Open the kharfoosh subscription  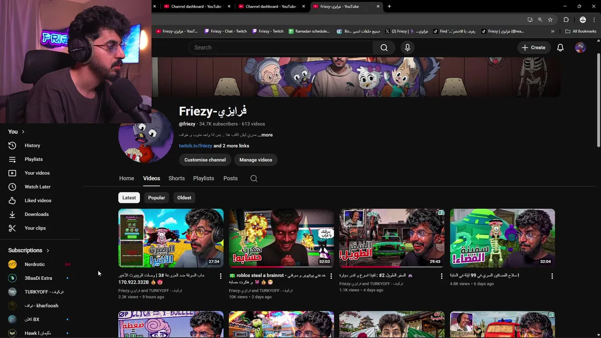click(41, 306)
